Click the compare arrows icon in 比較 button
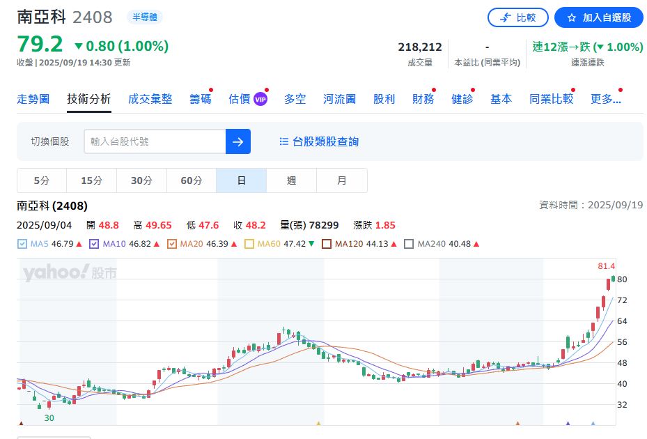The image size is (647, 439). coord(505,17)
